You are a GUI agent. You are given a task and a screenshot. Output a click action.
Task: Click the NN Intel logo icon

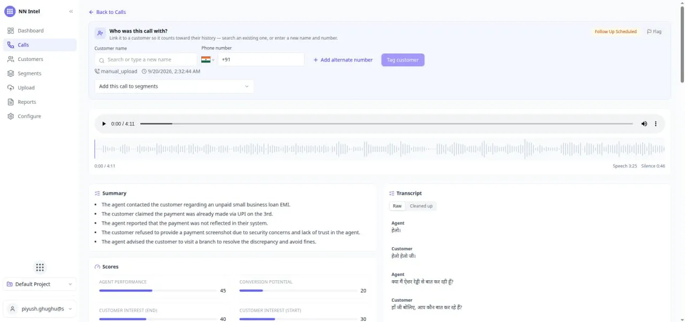click(10, 11)
